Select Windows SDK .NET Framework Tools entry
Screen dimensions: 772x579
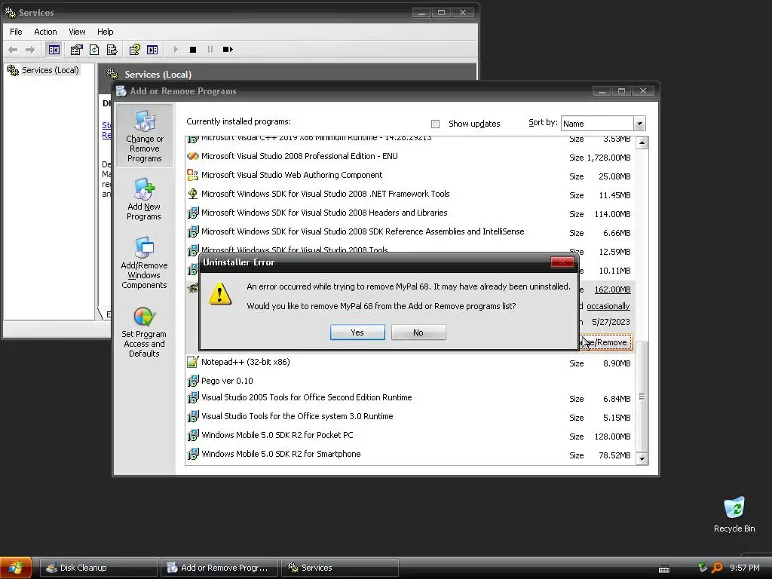409,194
